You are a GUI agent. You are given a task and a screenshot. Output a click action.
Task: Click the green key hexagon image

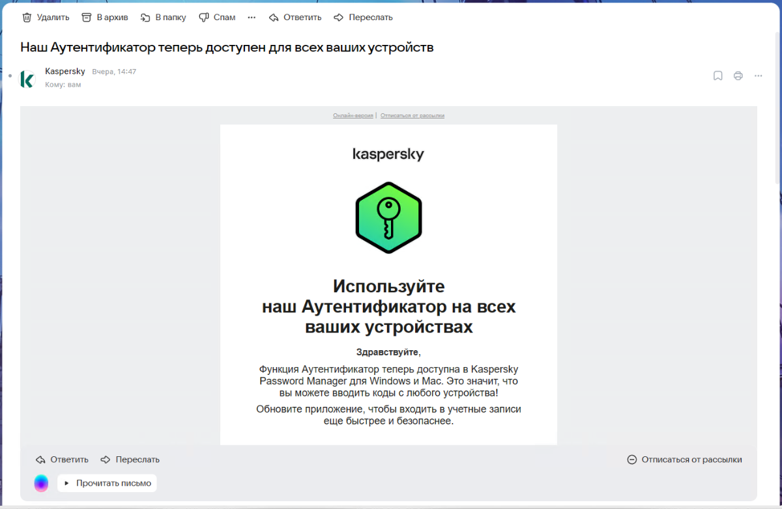[x=388, y=217]
